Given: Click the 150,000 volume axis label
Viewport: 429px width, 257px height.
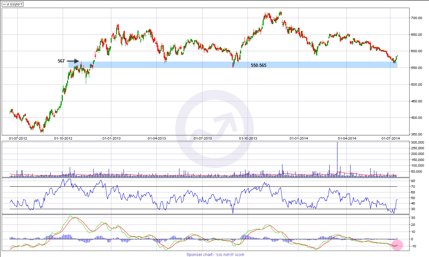Looking at the screenshot, I should 417,160.
